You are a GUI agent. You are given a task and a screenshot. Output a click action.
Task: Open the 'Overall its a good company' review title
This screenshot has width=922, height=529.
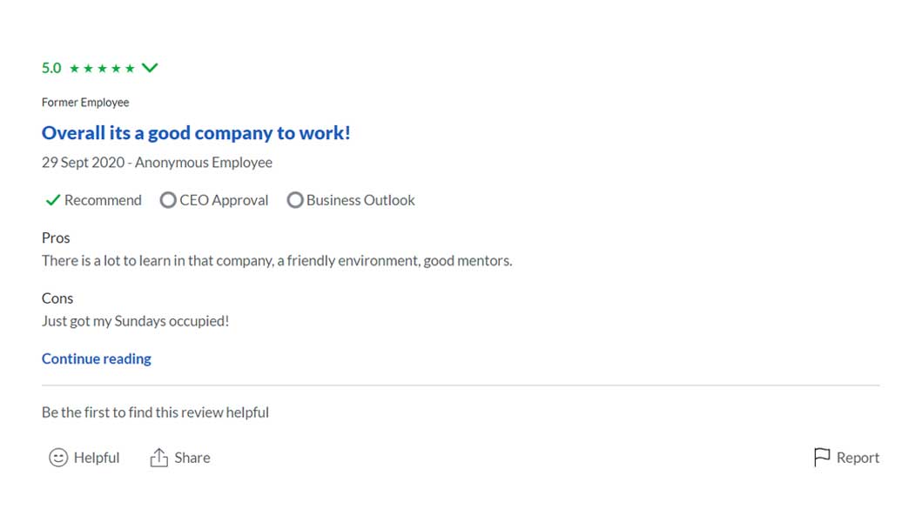coord(196,133)
